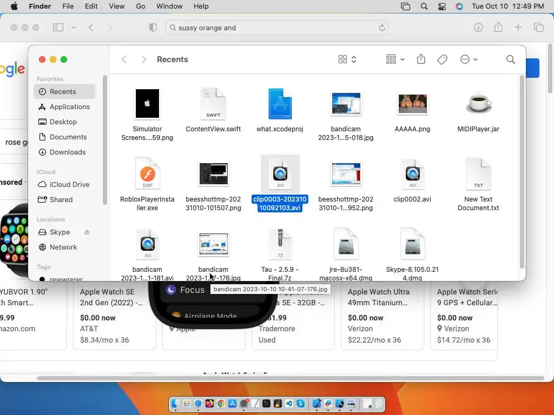Open a new Safari tab
554x415 pixels.
tap(518, 28)
